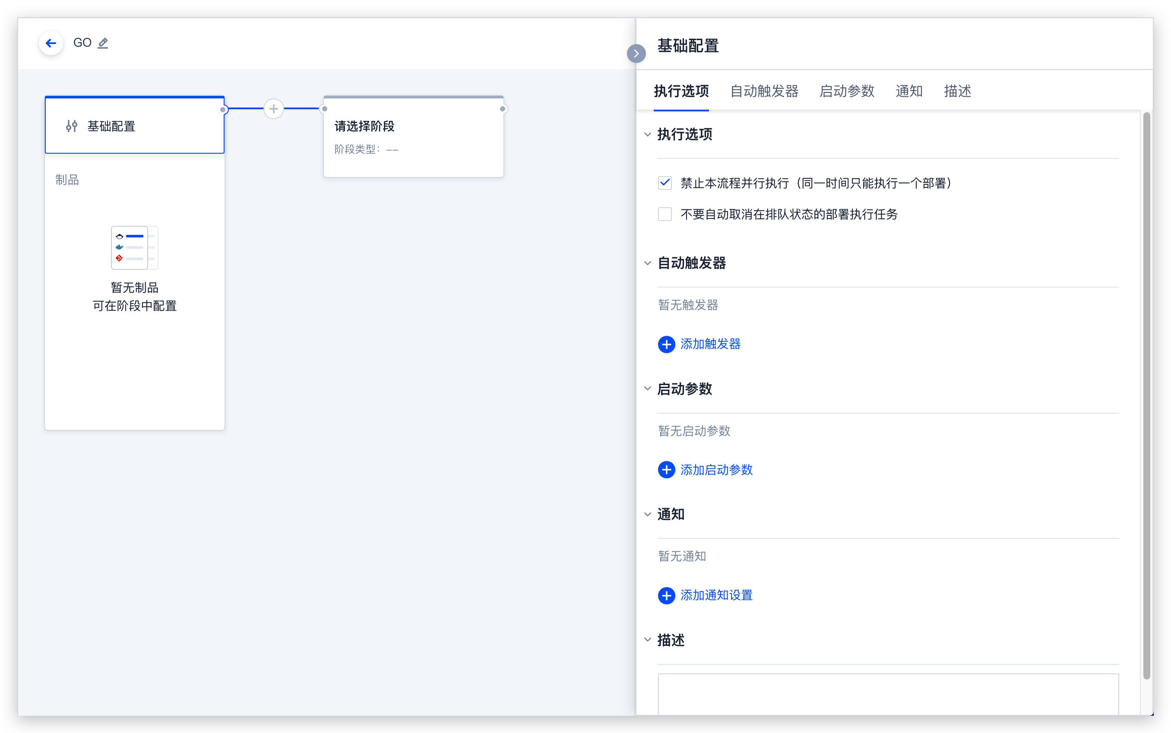Click the 制品 label
1171x733 pixels.
pyautogui.click(x=67, y=180)
